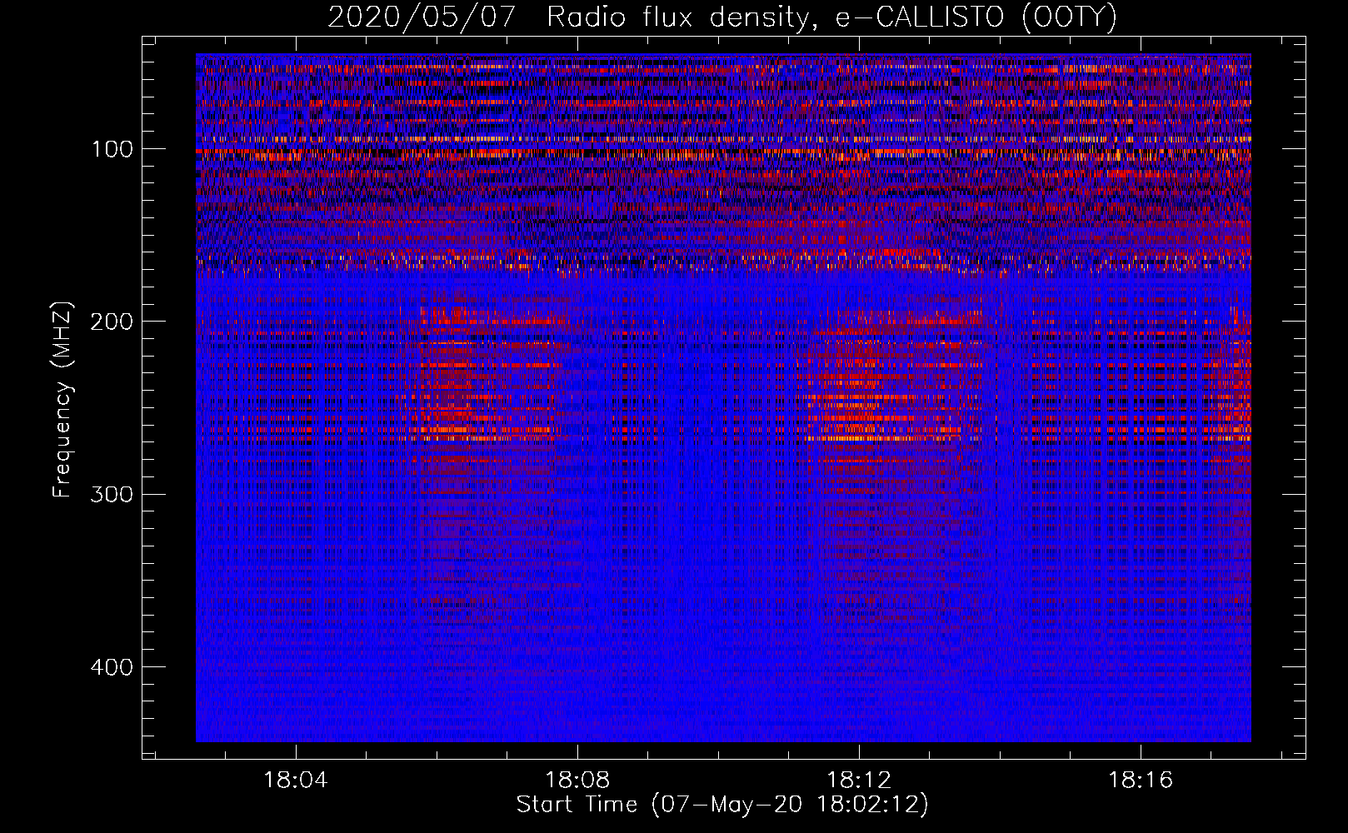Image resolution: width=1348 pixels, height=833 pixels.
Task: Click the 18:12 time tick label
Action: [859, 781]
